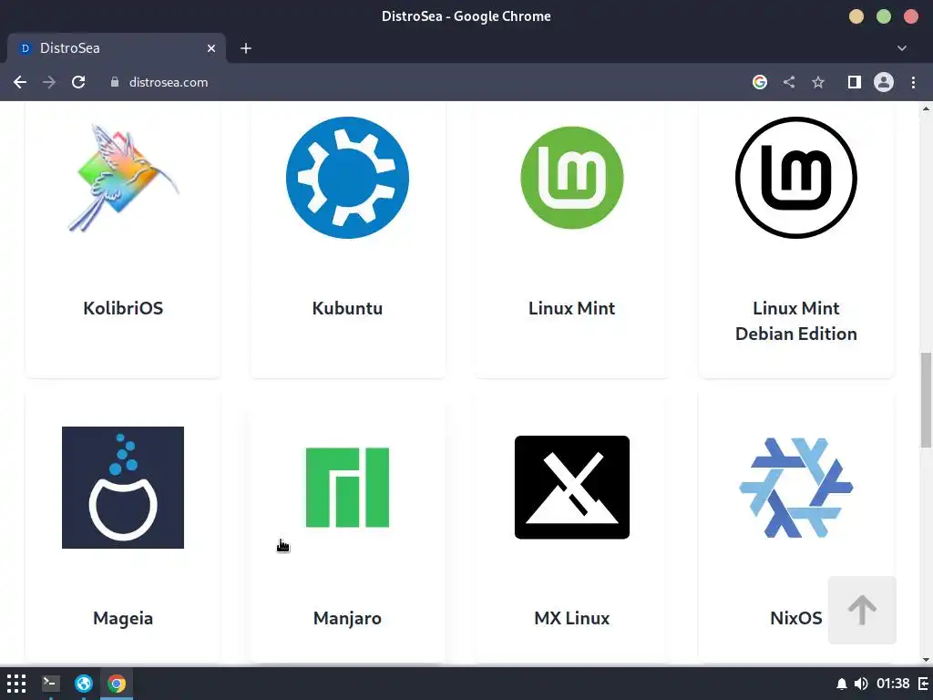Focus the distrosea.com address bar
This screenshot has height=700, width=933.
[169, 82]
